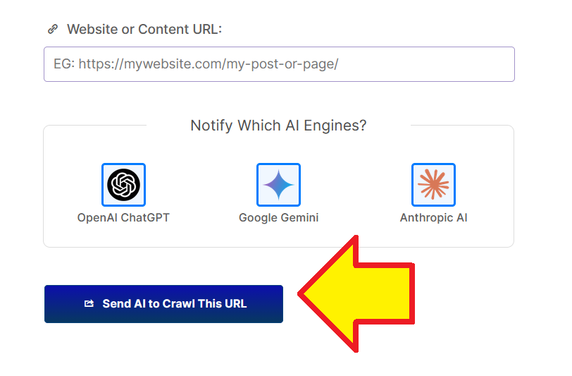Select the OpenAI ChatGPT logo tile
The image size is (572, 376).
(123, 185)
